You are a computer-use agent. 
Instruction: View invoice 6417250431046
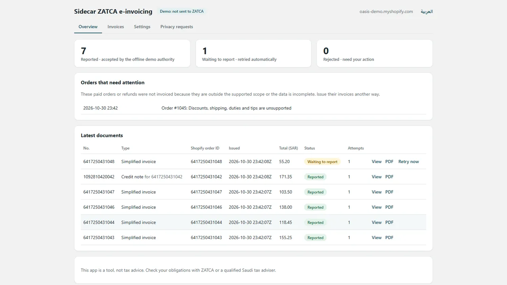point(377,207)
